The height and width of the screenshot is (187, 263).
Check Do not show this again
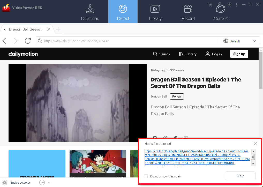(146, 176)
